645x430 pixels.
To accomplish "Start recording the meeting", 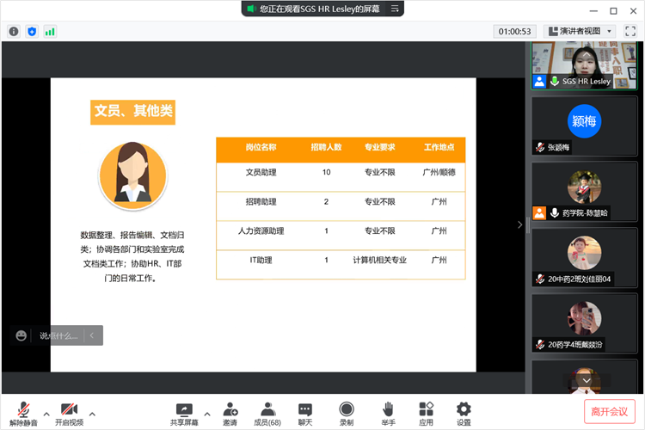I will point(347,414).
